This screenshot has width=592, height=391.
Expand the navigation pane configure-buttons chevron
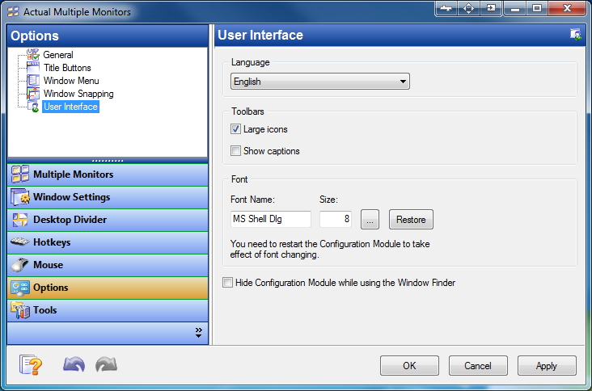[199, 332]
